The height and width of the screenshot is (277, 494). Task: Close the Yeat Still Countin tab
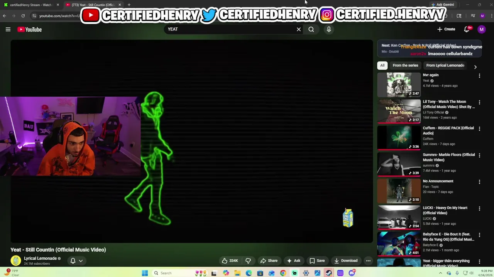point(120,5)
